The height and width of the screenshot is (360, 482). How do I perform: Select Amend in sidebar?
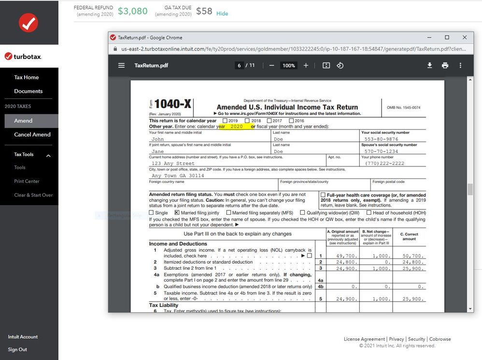click(x=31, y=121)
